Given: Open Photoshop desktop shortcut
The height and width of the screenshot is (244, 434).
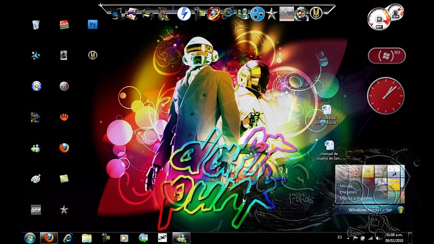Looking at the screenshot, I should click(93, 24).
